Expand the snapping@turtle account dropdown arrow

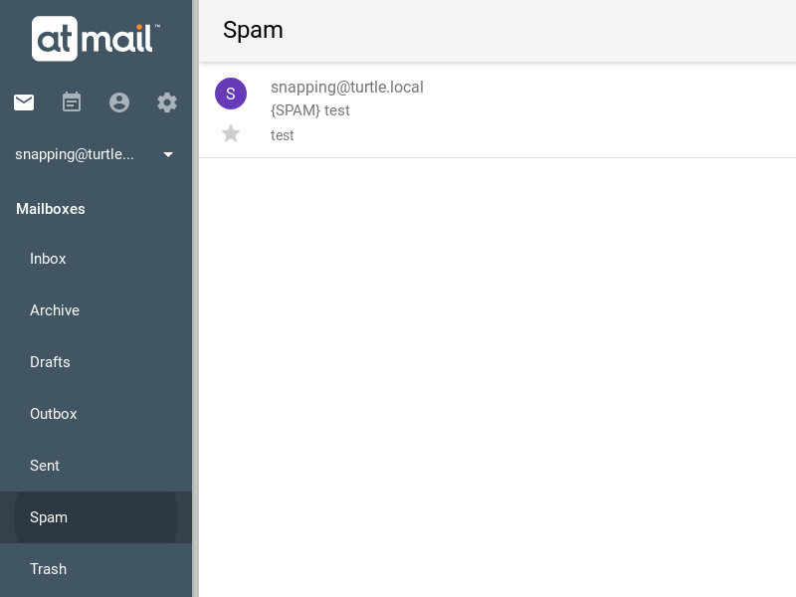coord(168,154)
